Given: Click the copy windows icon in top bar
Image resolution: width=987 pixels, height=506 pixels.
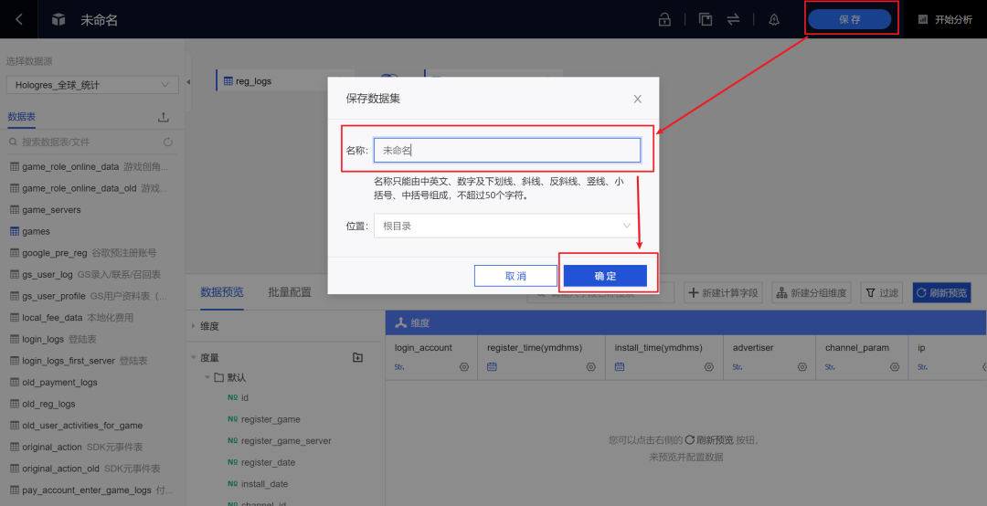Looking at the screenshot, I should click(x=706, y=19).
